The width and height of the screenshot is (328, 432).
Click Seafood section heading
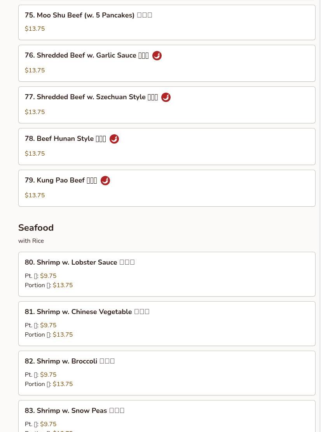(36, 228)
